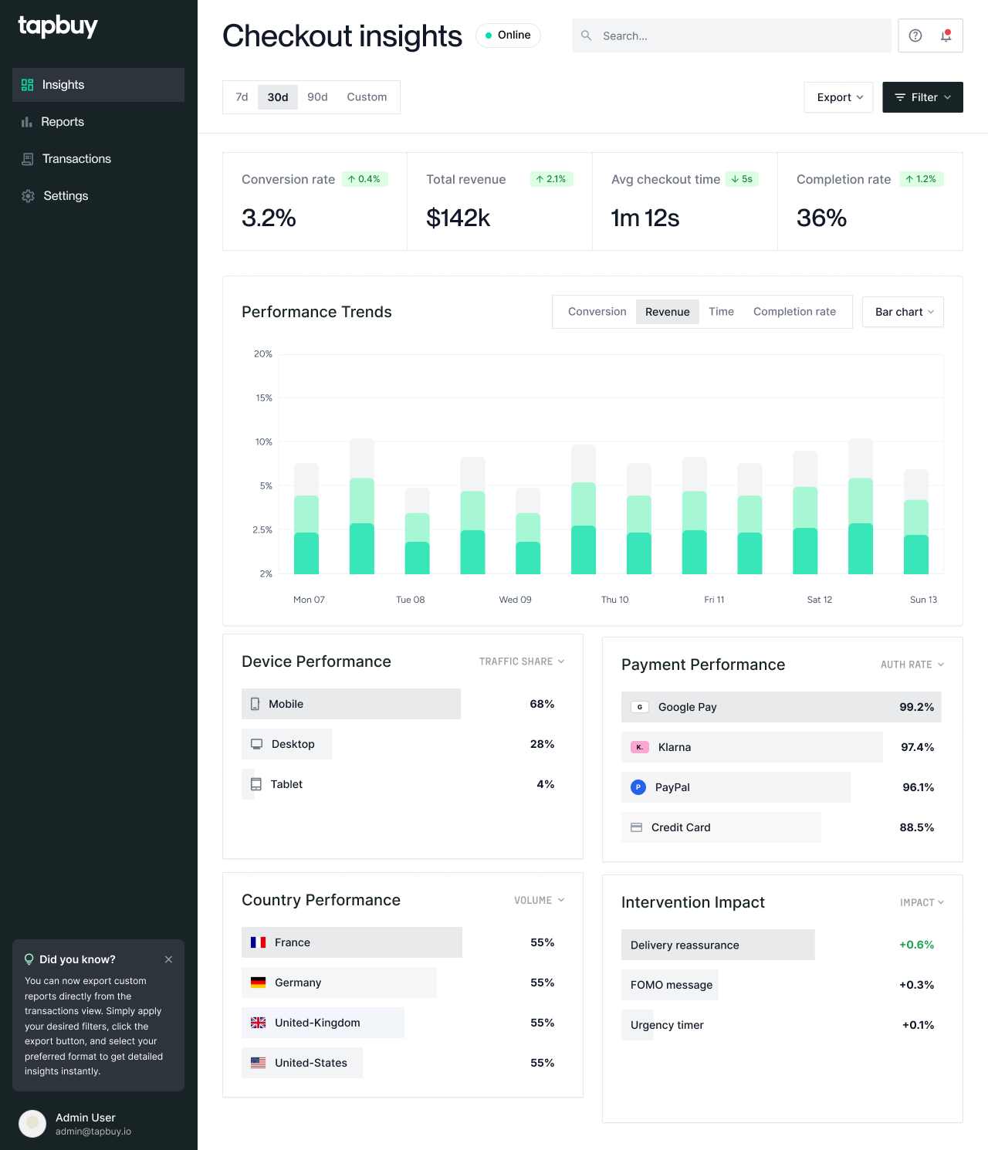
Task: Open the Traffic Share sort dropdown
Action: pyautogui.click(x=522, y=661)
